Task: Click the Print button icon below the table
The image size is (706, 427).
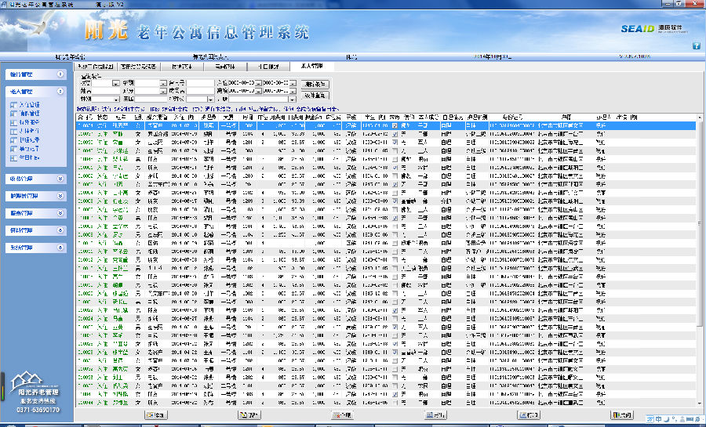Action: 524,414
